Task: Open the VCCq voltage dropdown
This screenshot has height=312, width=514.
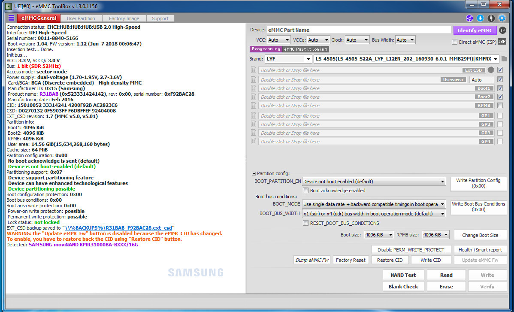Action: point(318,40)
